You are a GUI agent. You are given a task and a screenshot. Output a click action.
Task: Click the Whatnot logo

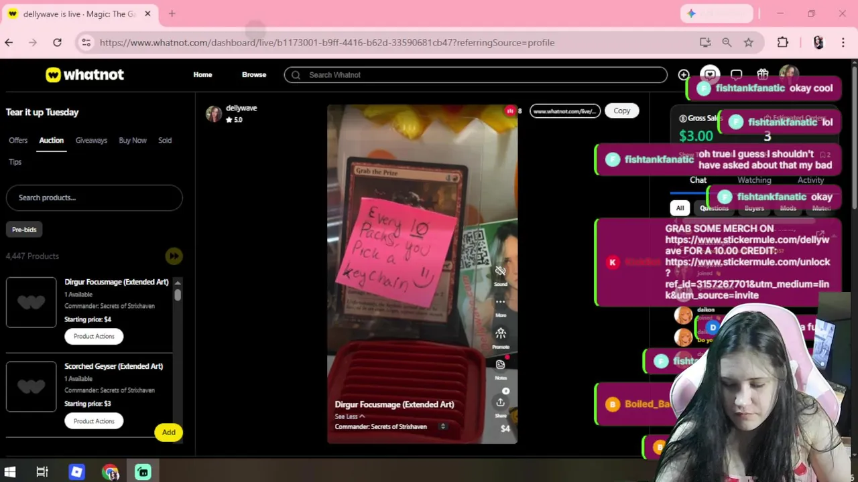84,74
